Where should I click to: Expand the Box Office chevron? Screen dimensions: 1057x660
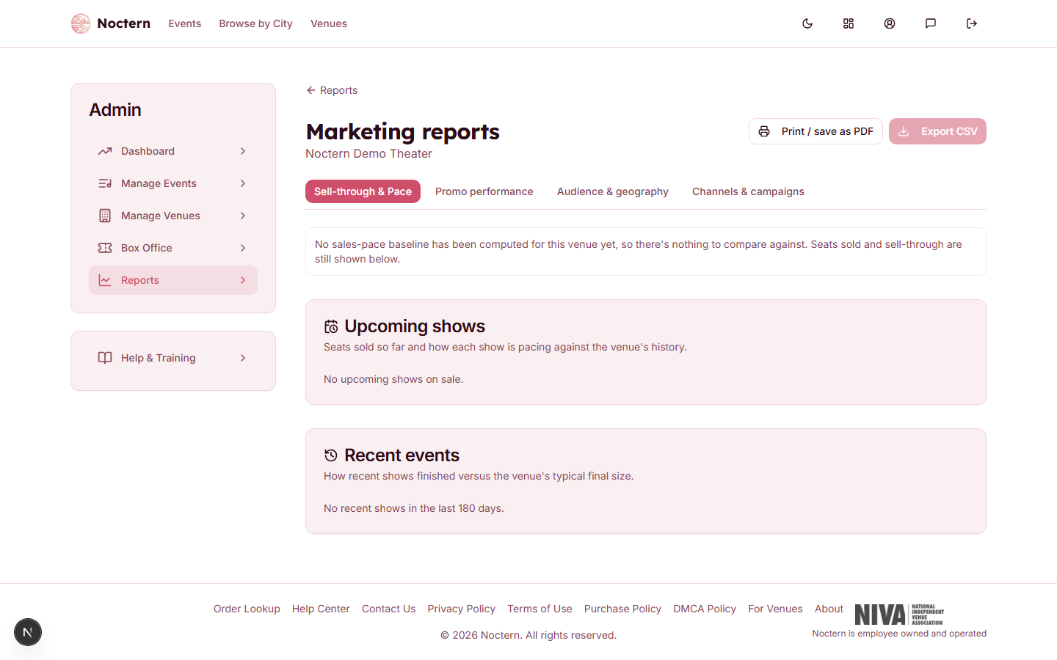pos(243,248)
